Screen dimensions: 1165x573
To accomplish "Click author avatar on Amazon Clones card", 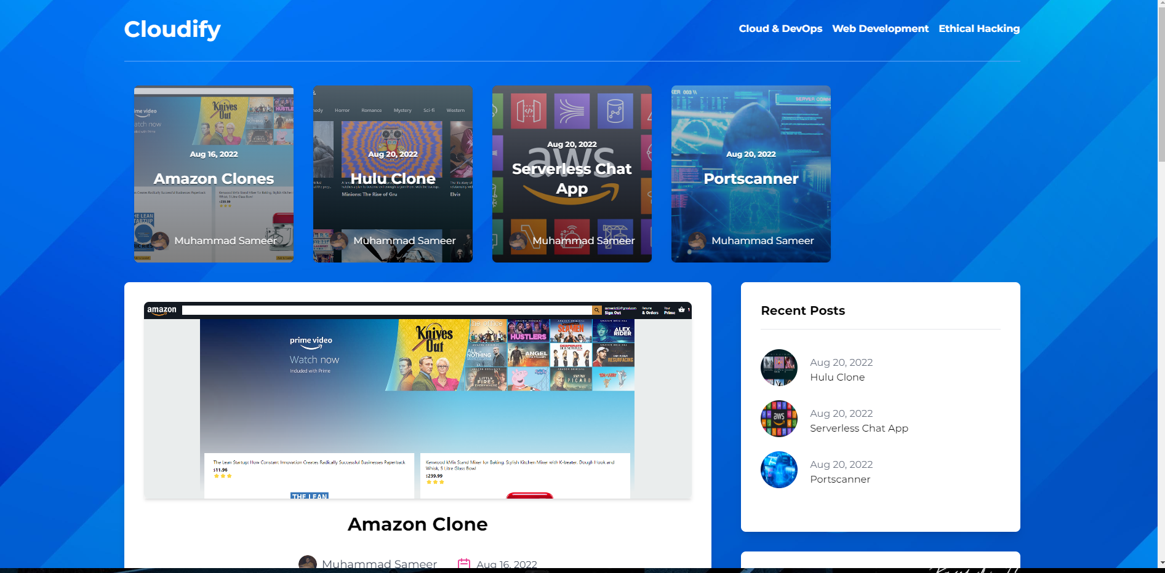I will pyautogui.click(x=160, y=240).
